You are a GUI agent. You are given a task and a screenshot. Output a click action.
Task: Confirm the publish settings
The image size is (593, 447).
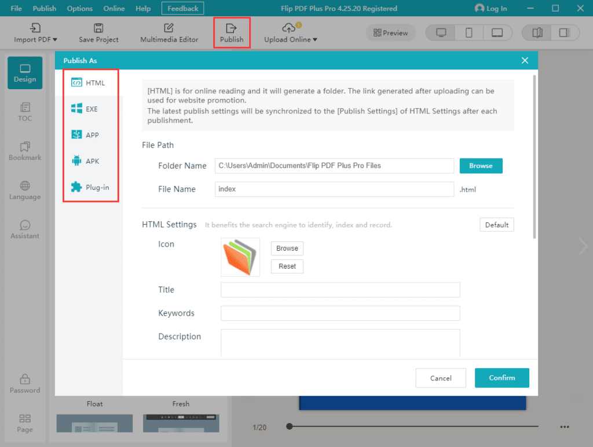pos(502,378)
